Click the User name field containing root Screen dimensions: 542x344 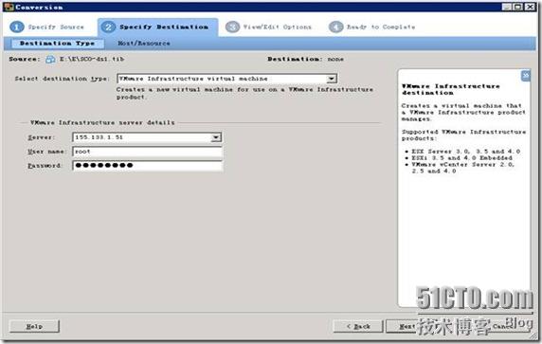pos(147,152)
